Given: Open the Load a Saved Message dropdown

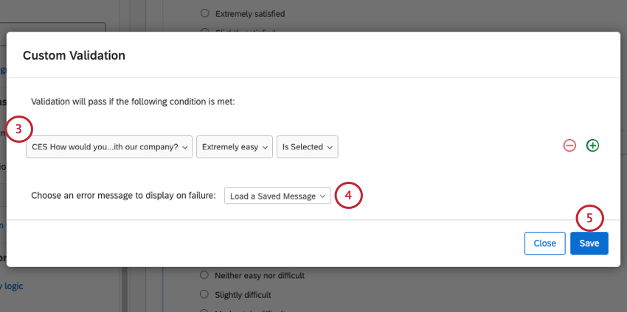Looking at the screenshot, I should 277,196.
